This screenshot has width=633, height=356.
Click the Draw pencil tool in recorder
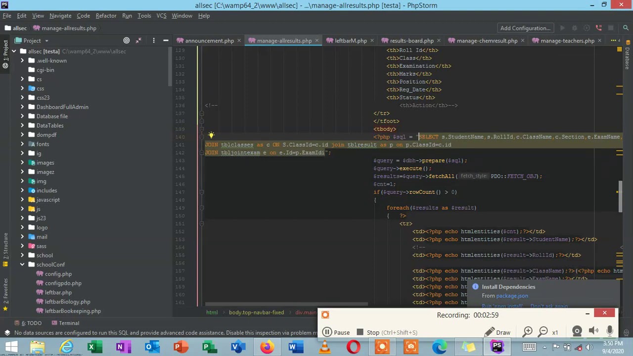[497, 332]
